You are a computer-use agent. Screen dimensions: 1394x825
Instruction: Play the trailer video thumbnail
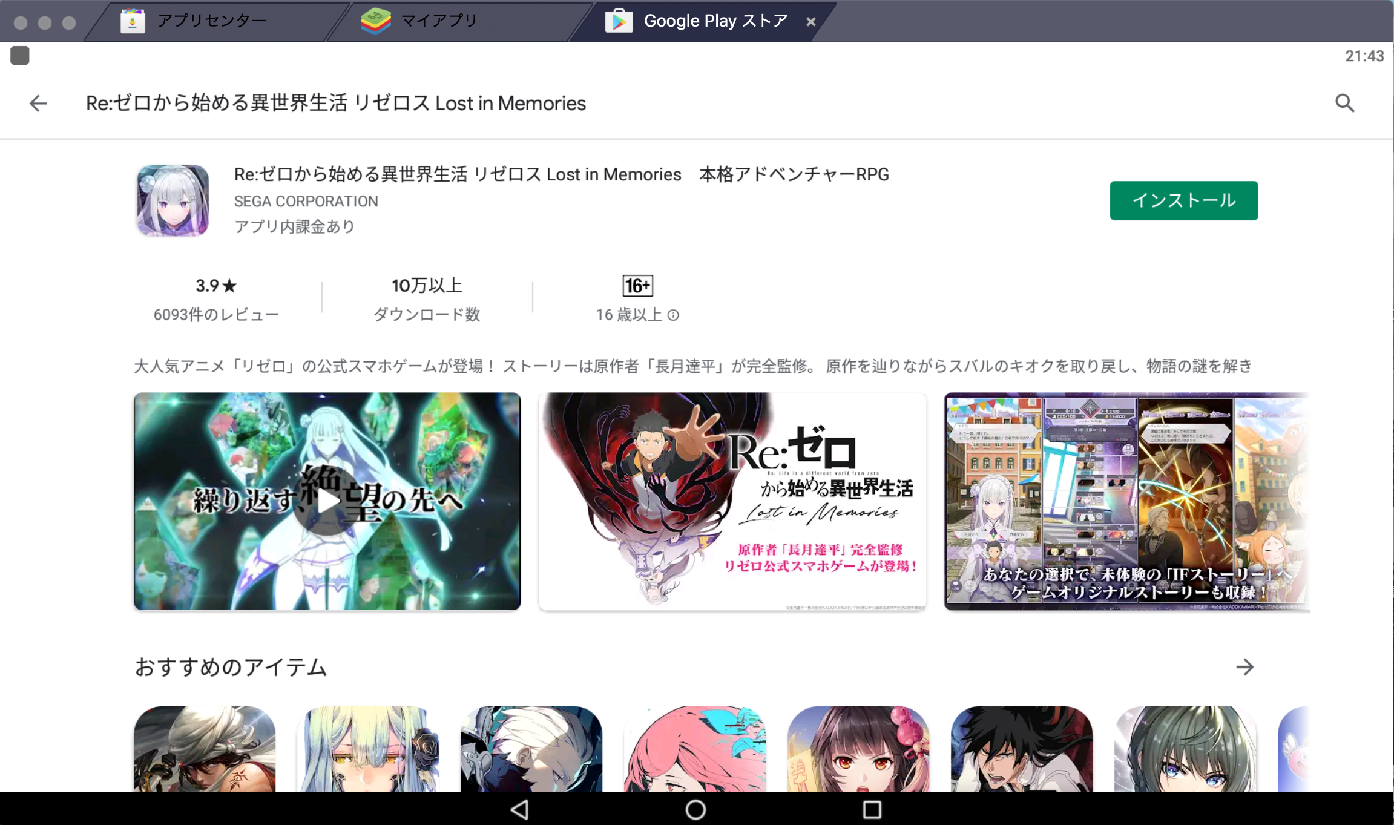point(327,501)
